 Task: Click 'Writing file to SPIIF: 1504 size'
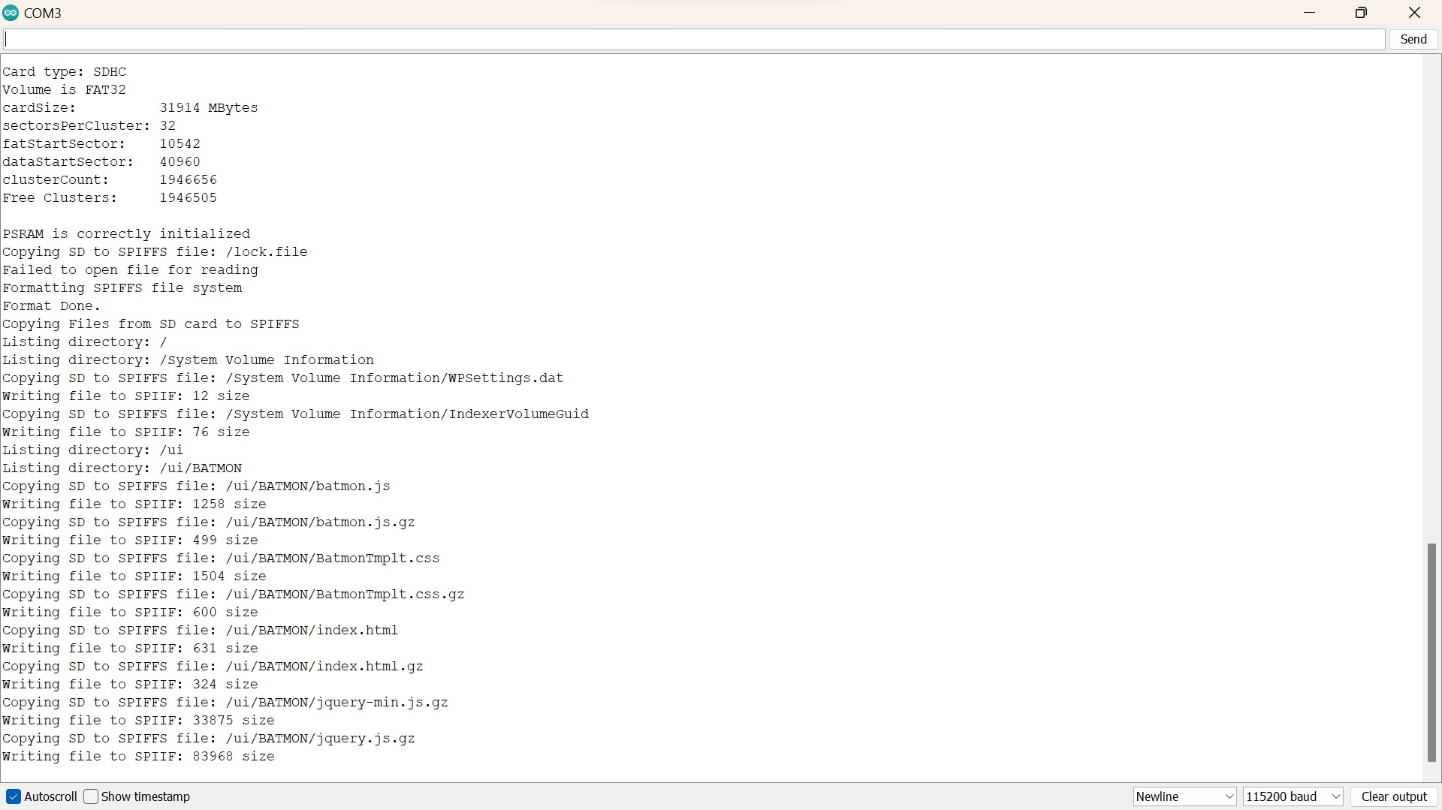[134, 577]
